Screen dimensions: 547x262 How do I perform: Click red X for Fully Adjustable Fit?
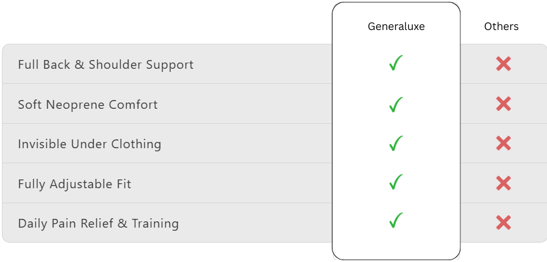click(503, 183)
